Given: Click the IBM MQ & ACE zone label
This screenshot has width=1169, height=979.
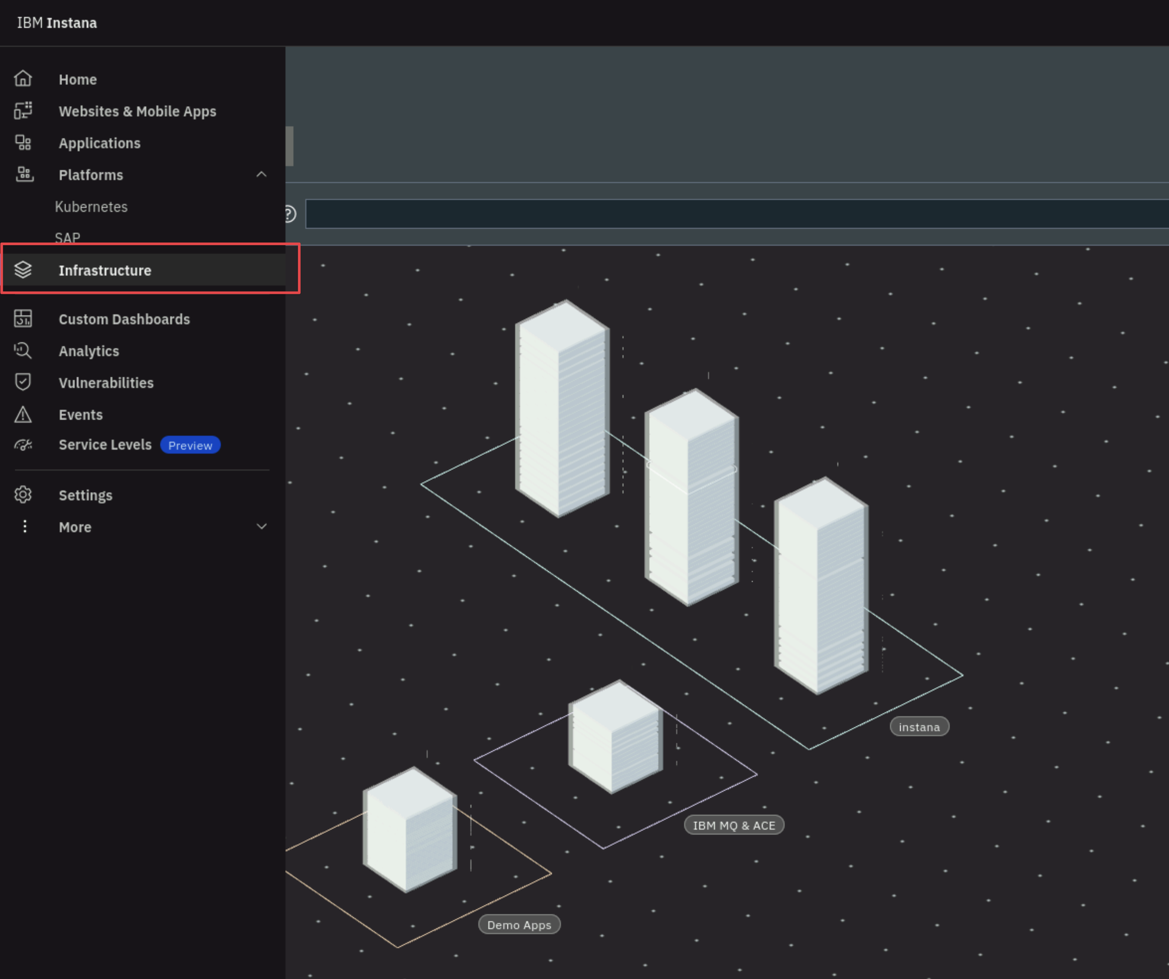Looking at the screenshot, I should [x=734, y=825].
